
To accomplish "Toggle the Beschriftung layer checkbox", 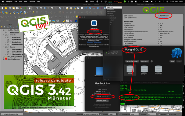I will pyautogui.click(x=6, y=32).
